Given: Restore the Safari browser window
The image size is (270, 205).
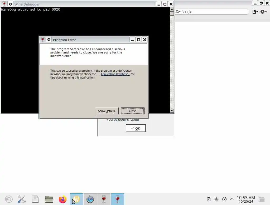Looking at the screenshot, I should (261, 3).
